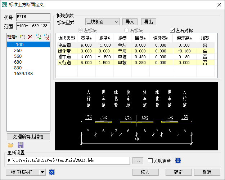Screen dimensions: 225x180
Task: Click the 层厚m column header
Action: point(140,38)
